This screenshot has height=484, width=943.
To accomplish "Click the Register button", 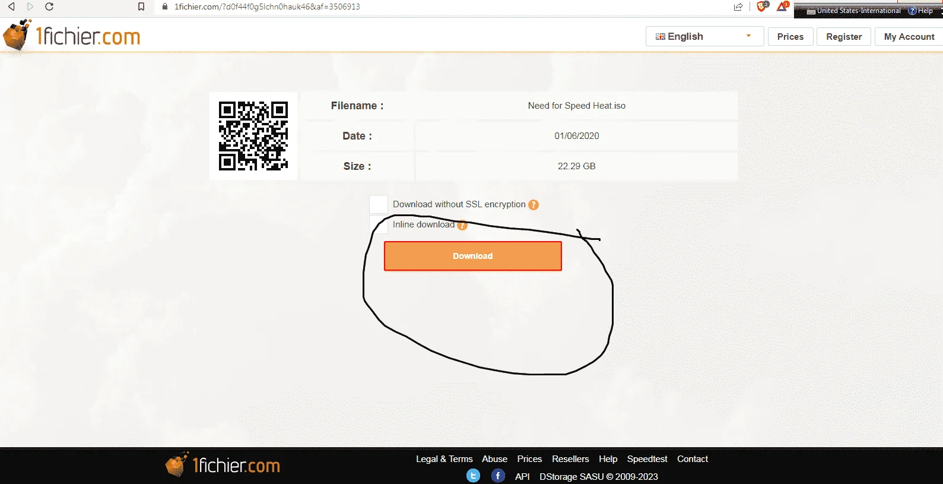I will pos(844,36).
